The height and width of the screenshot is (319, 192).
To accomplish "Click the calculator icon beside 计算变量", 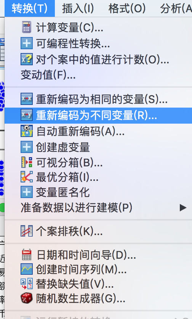I will click(x=26, y=27).
